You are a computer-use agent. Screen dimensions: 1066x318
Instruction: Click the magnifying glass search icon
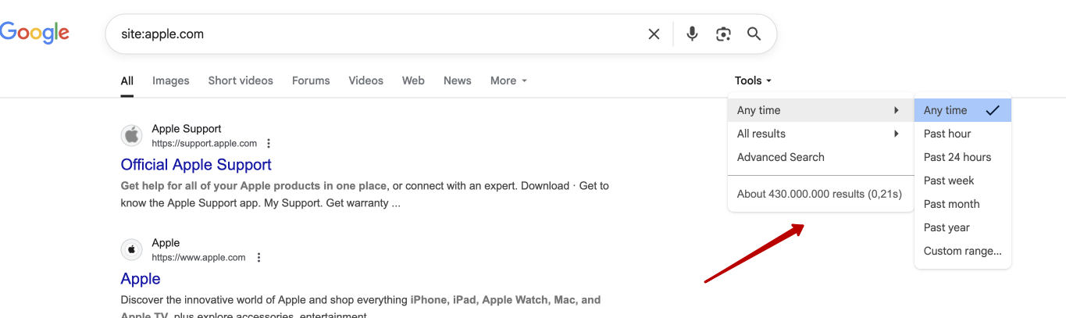click(754, 34)
